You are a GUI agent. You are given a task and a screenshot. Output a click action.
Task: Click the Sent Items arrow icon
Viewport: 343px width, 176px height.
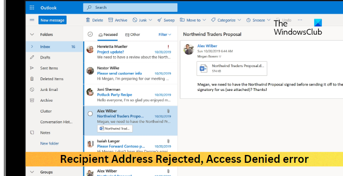pos(32,68)
